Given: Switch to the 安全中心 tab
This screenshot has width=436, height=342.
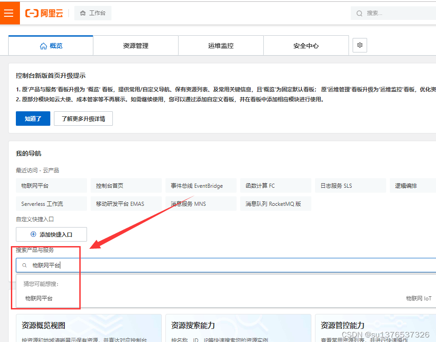Looking at the screenshot, I should (306, 46).
